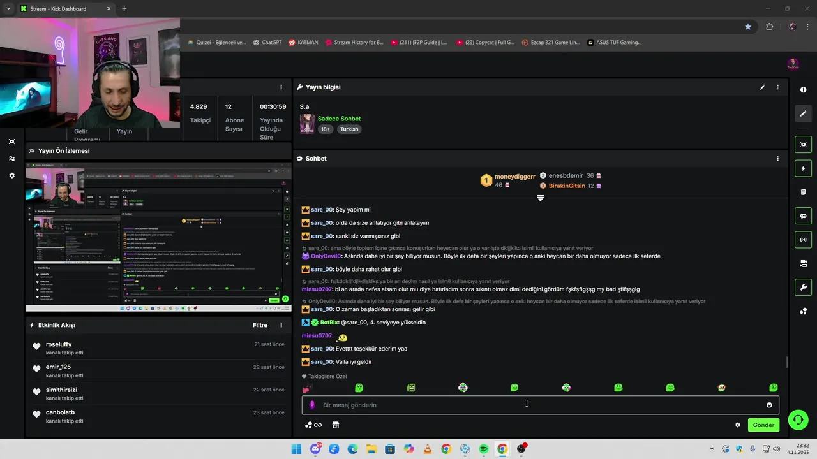Viewport: 817px width, 459px height.
Task: Toggle the camera panel icon in right sidebar
Action: pos(803,263)
